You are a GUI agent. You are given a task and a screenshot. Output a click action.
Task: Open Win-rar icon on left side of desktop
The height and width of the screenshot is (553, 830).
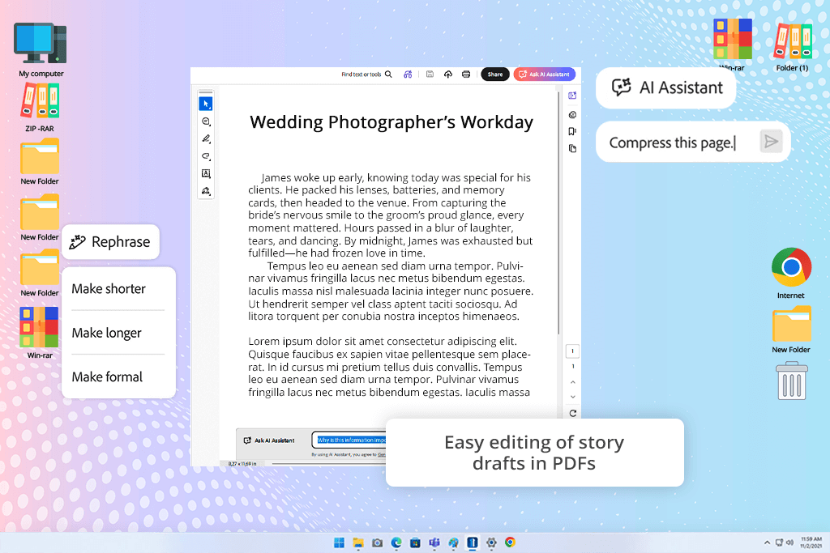[39, 333]
